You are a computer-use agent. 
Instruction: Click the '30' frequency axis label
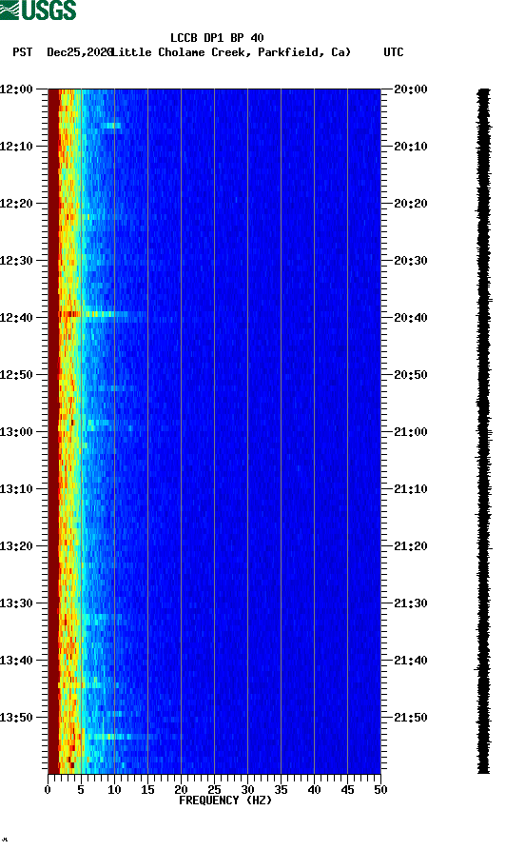point(247,790)
